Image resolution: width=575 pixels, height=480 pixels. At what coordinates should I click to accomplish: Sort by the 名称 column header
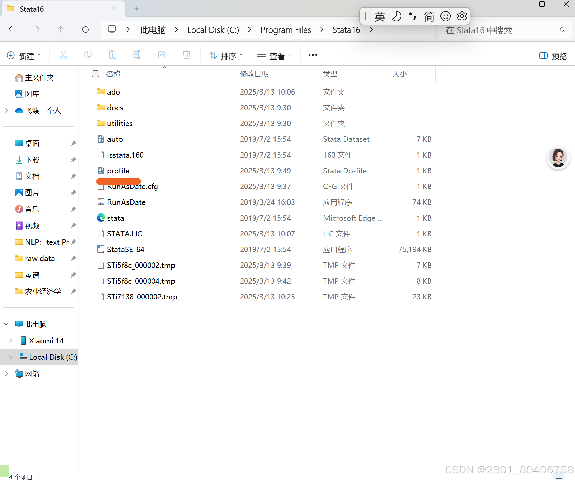click(113, 74)
